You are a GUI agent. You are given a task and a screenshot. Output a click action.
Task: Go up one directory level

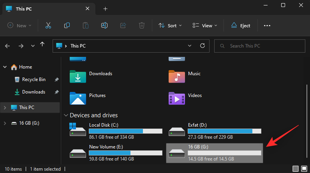42,46
